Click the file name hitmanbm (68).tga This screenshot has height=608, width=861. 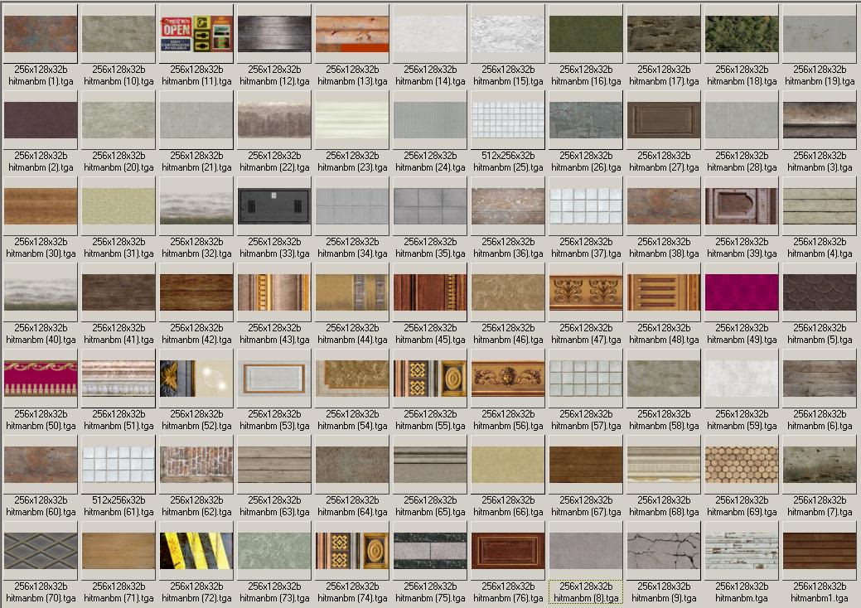[664, 512]
